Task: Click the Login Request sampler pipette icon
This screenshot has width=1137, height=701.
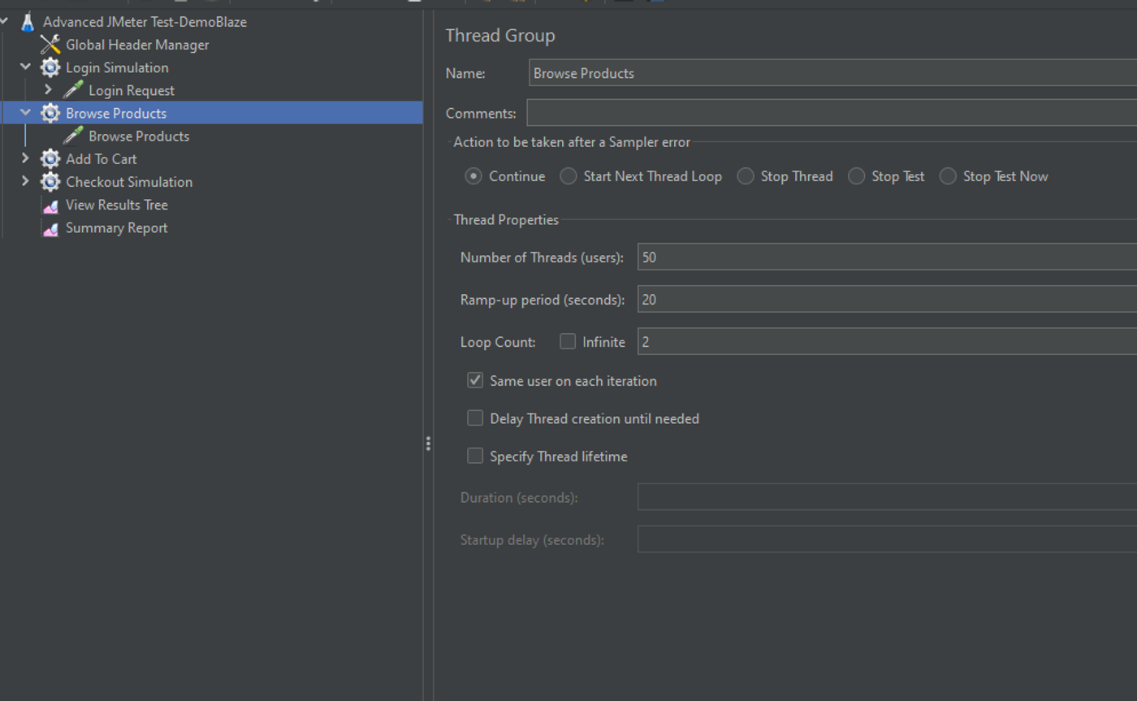Action: click(73, 90)
